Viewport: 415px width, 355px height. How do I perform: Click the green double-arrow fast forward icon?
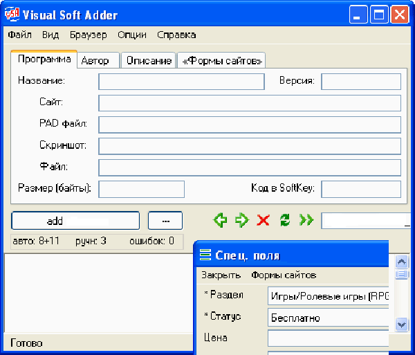(x=306, y=220)
